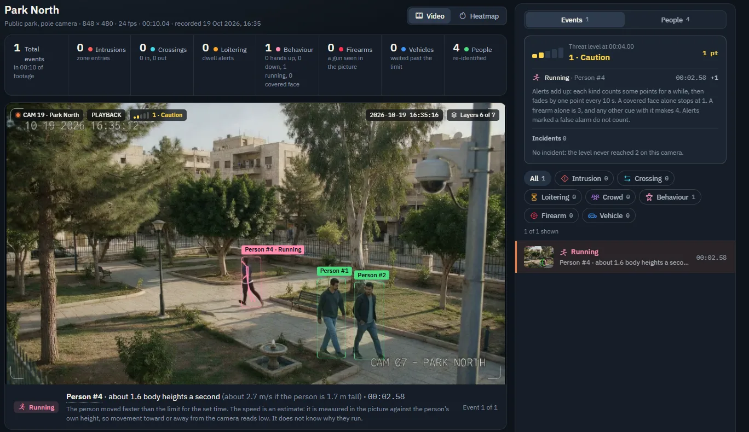Filter events by Firearm
749x432 pixels.
pos(551,215)
